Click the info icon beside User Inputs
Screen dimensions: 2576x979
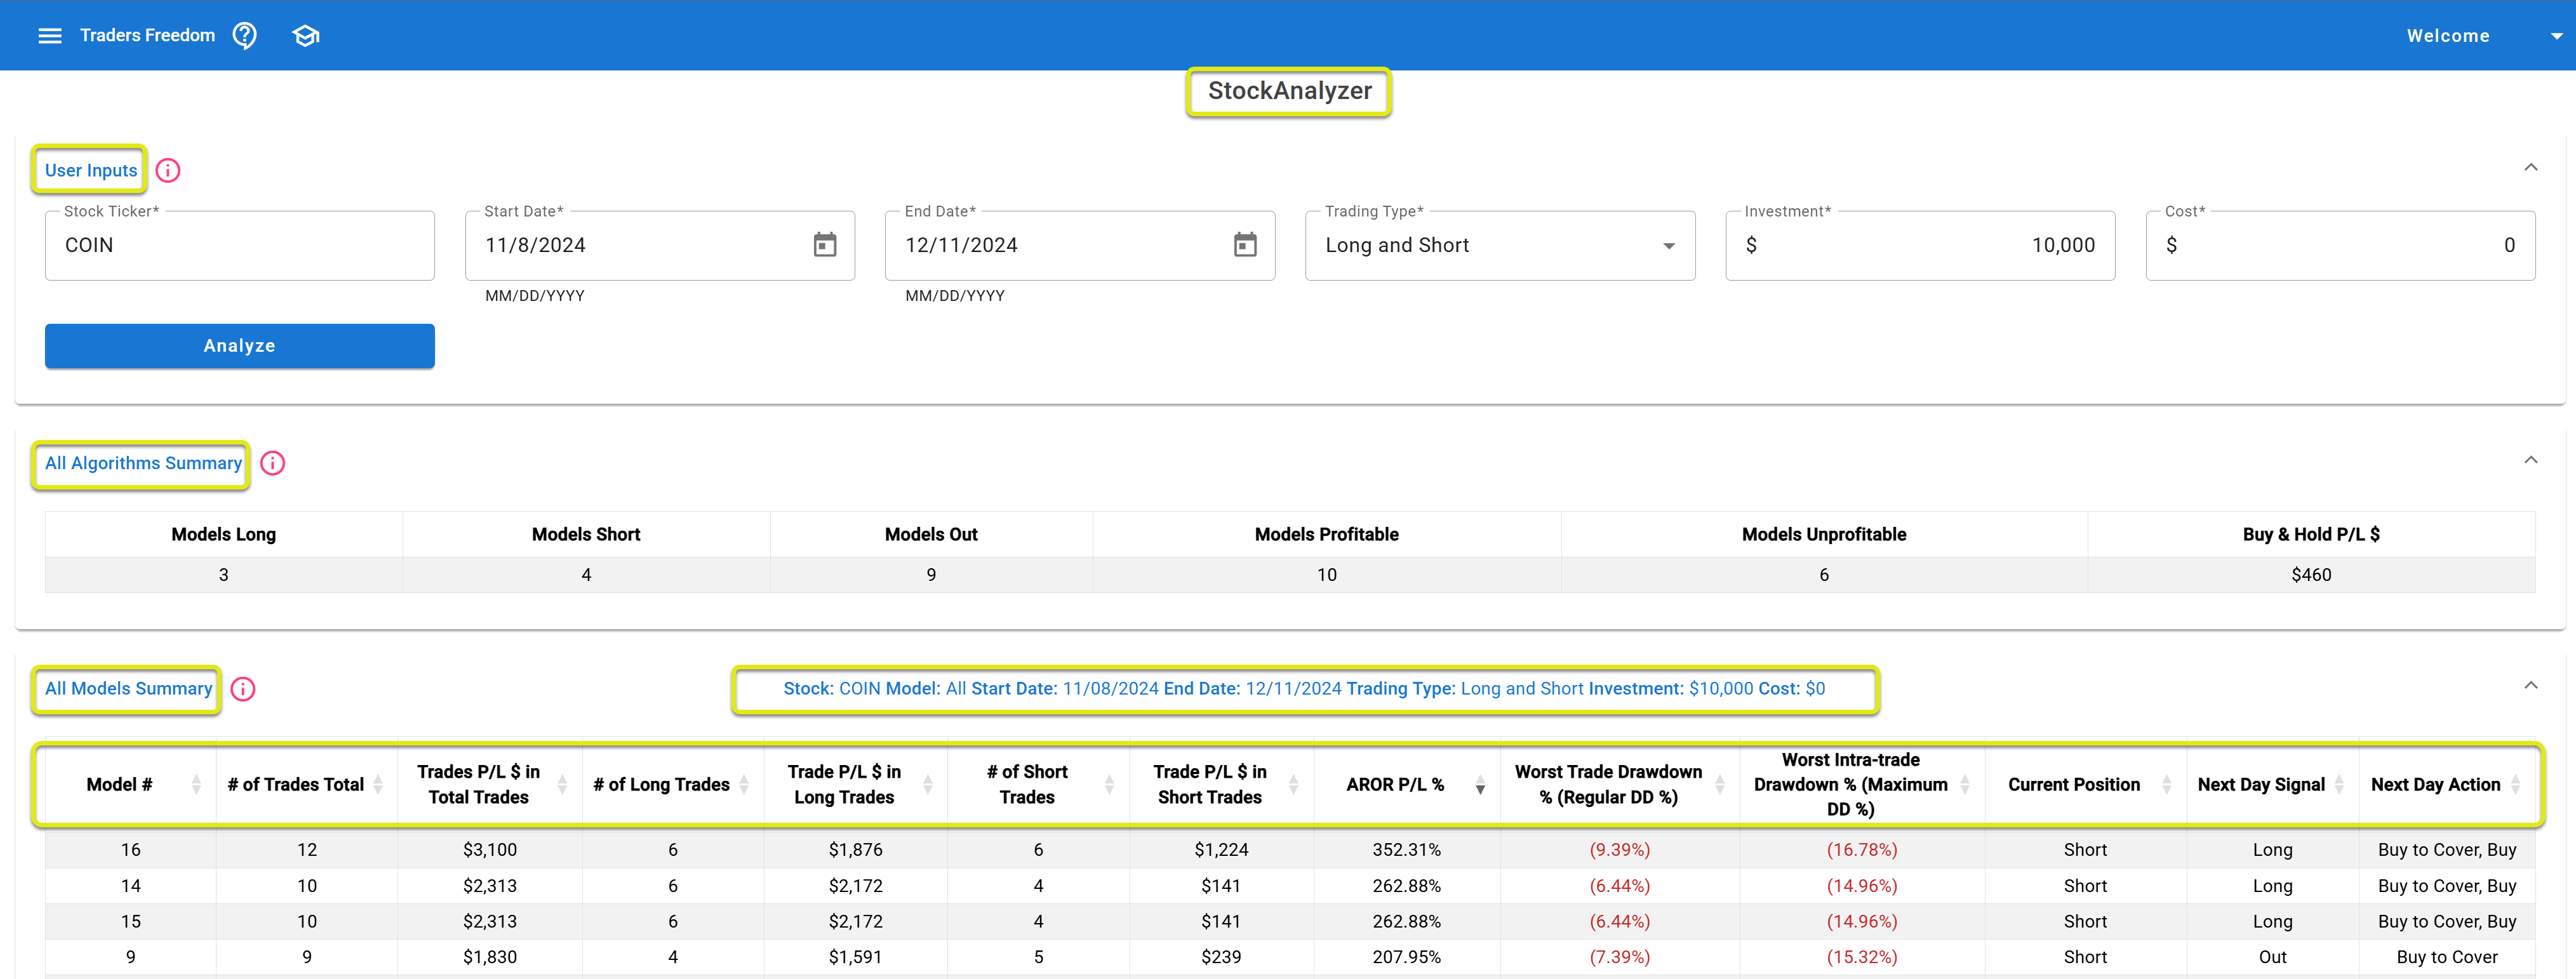167,170
